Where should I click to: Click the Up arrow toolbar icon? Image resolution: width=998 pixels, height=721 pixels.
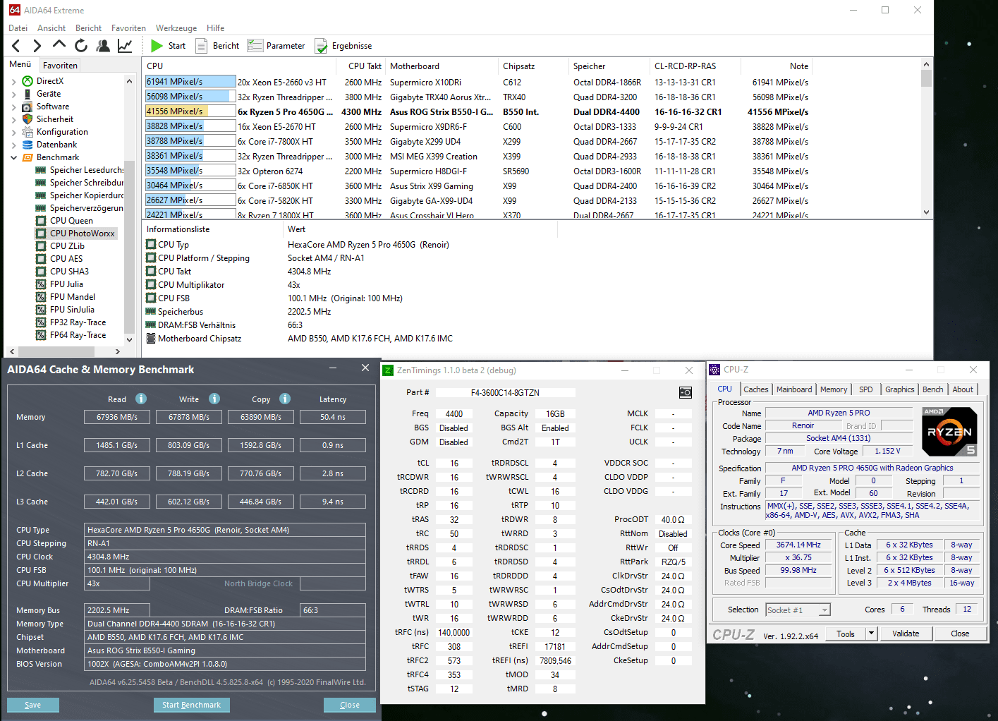[x=59, y=46]
